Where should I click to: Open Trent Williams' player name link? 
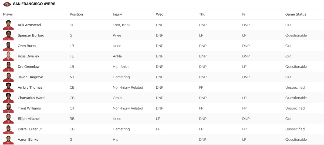click(x=29, y=108)
